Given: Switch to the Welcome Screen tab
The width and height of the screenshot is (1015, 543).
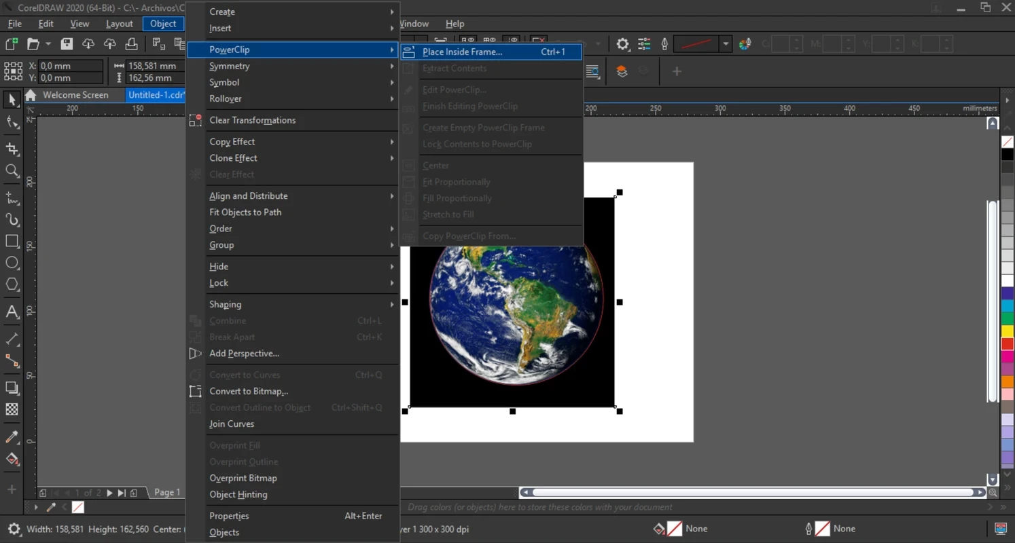Looking at the screenshot, I should pos(75,95).
